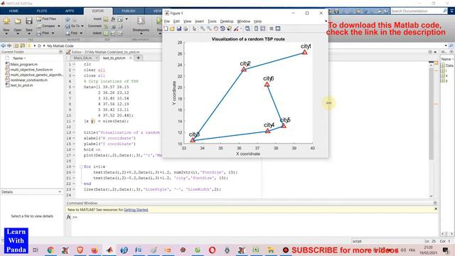Click the Back arrow in the folder address bar

(4, 46)
